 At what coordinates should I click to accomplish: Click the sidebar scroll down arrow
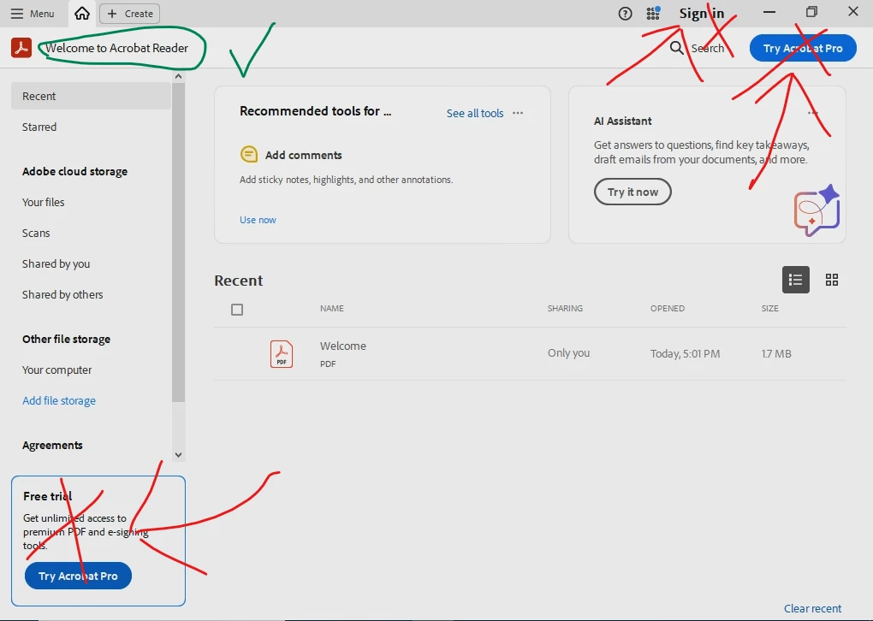tap(178, 454)
